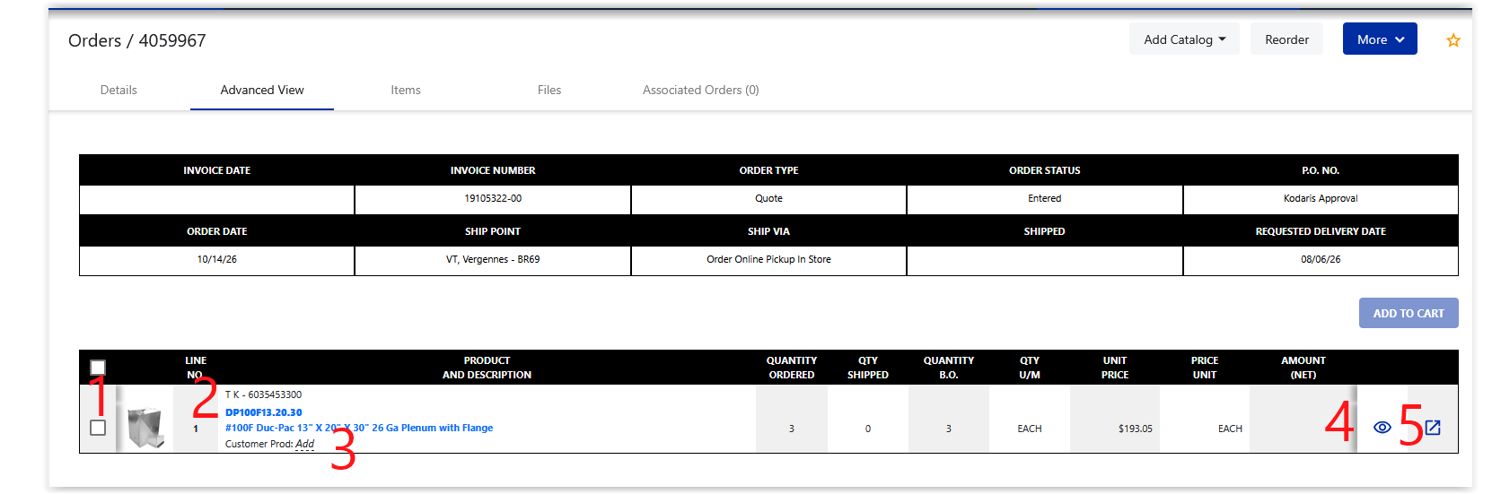Click the favorite star icon
The width and height of the screenshot is (1492, 494).
coord(1453,40)
